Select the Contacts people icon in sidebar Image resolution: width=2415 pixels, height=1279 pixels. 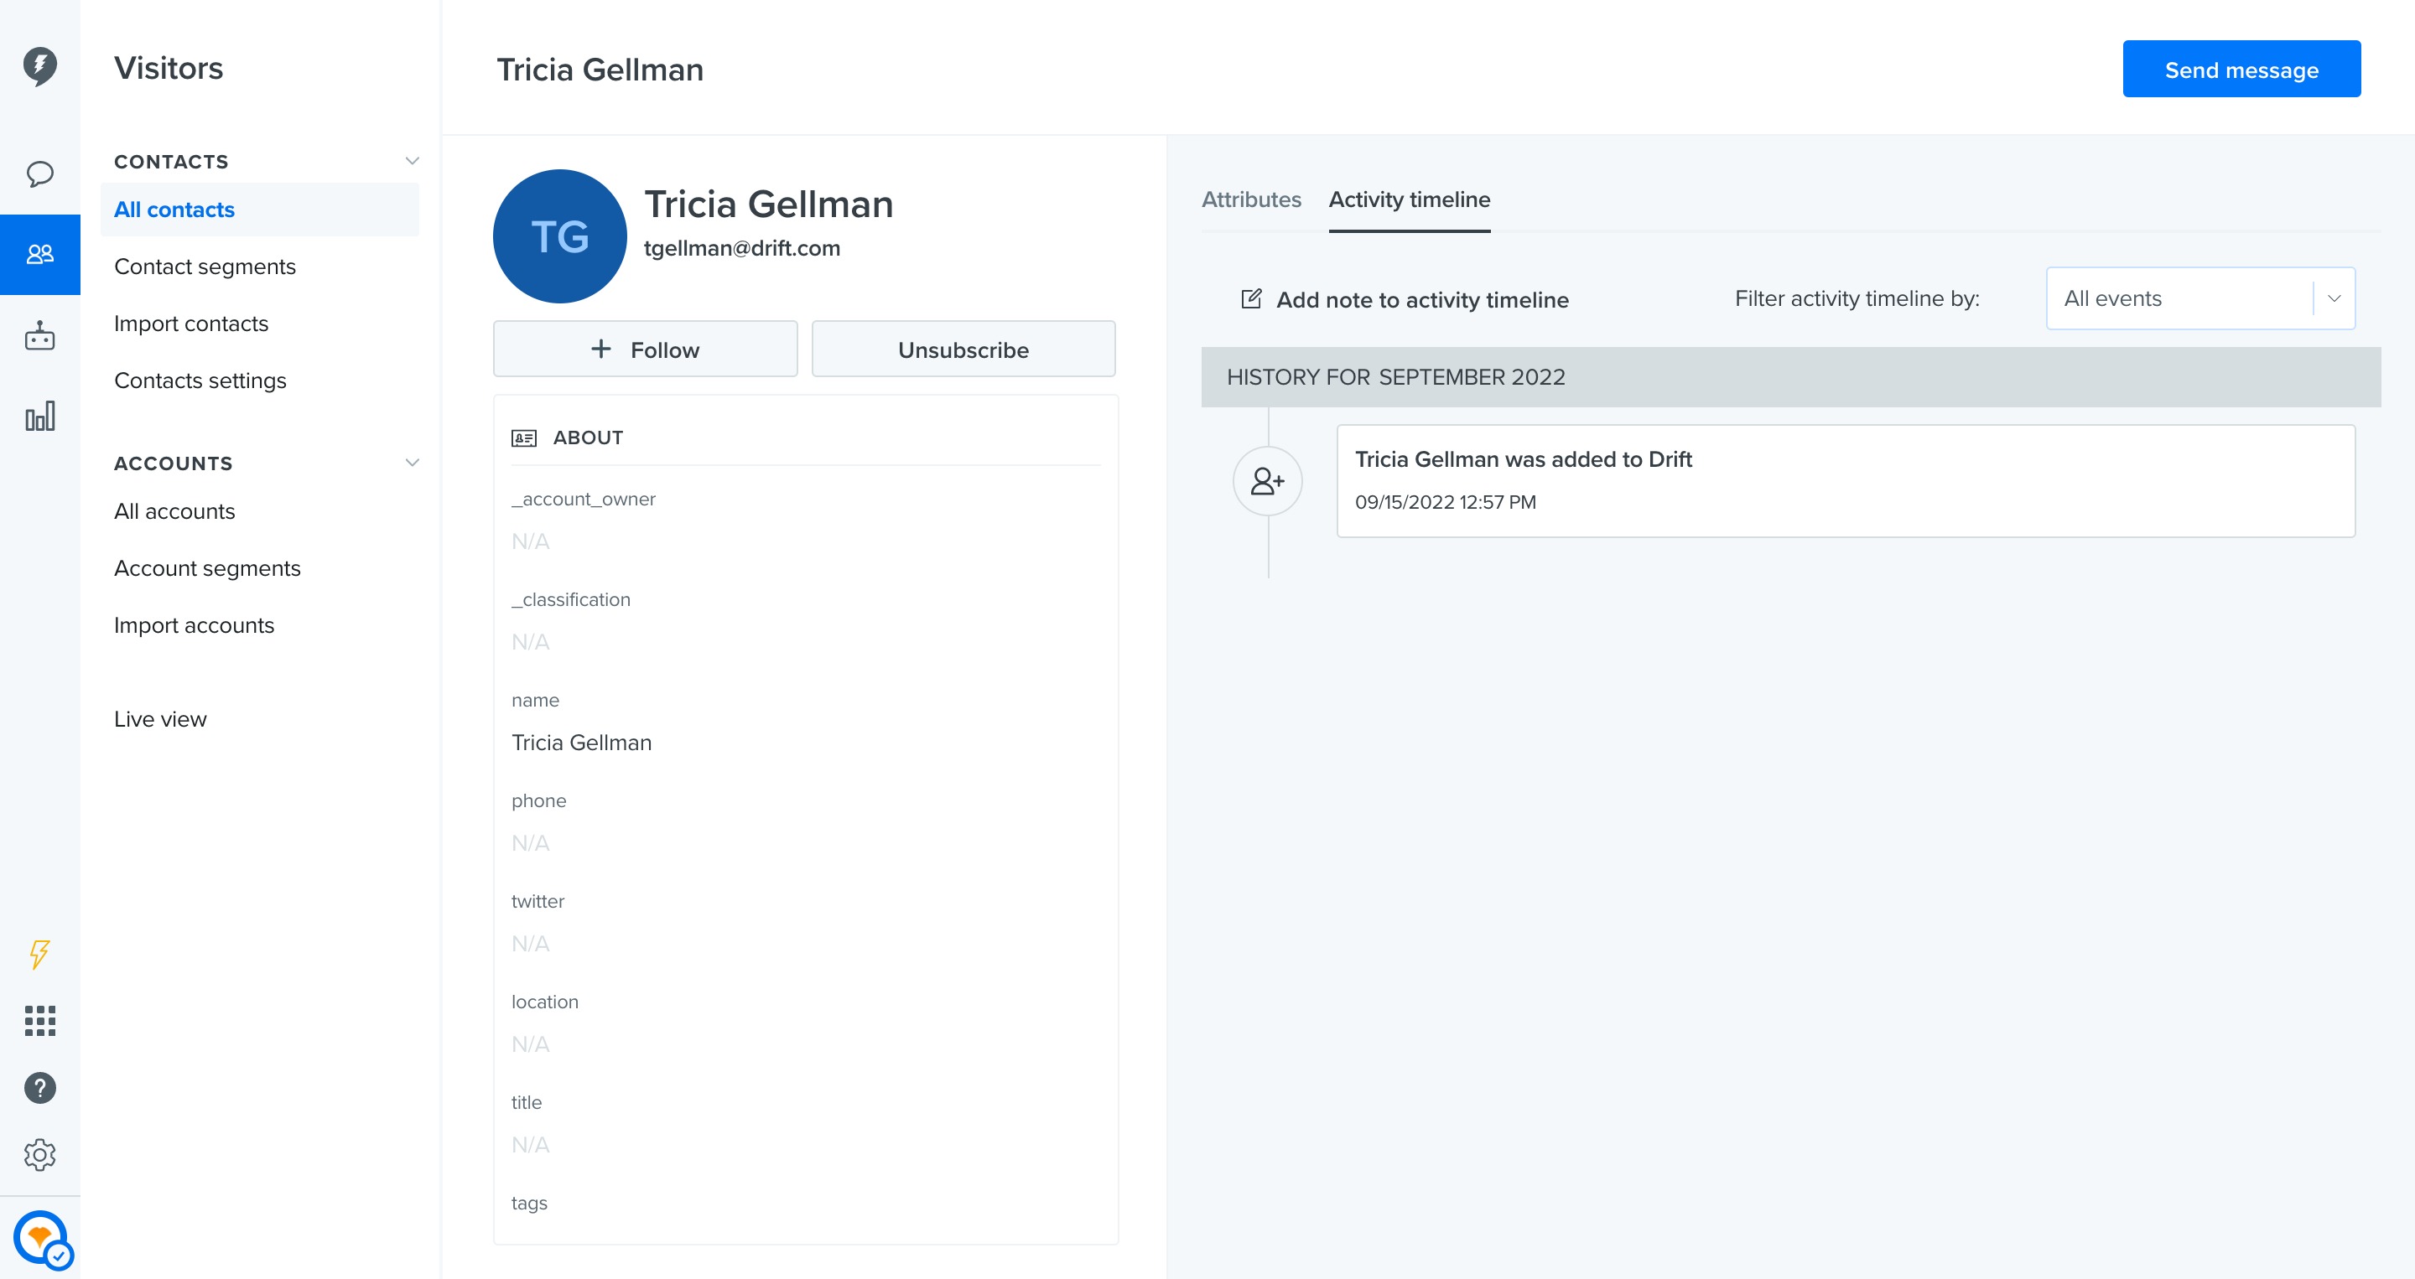pos(40,254)
